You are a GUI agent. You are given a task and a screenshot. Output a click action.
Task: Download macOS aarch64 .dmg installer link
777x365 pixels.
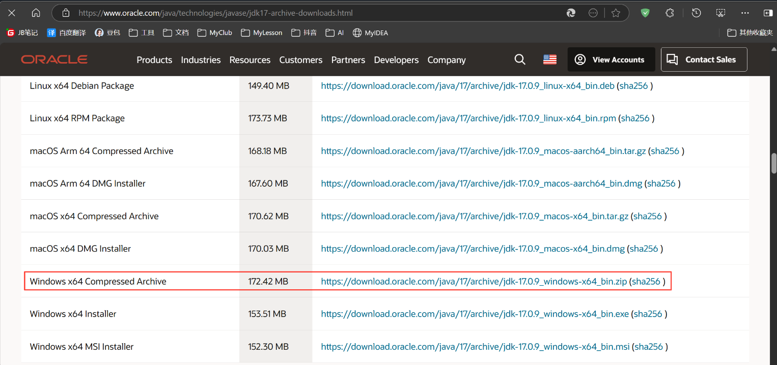point(482,184)
